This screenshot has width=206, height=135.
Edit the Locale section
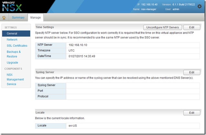(192, 113)
